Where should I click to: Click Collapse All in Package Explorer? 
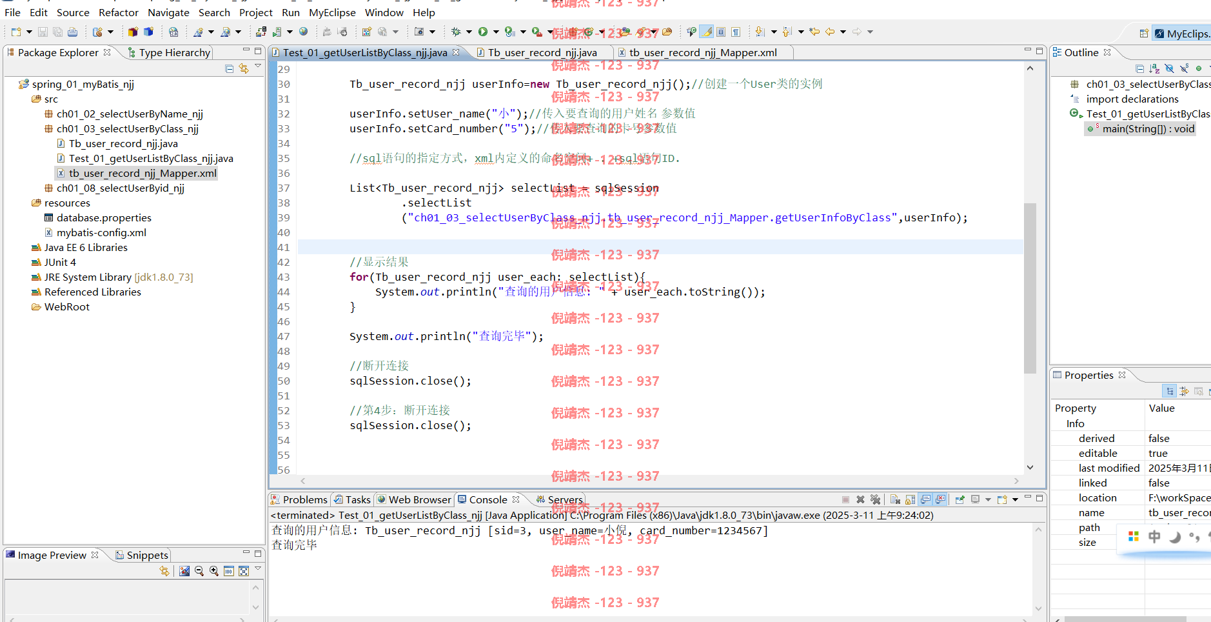229,68
